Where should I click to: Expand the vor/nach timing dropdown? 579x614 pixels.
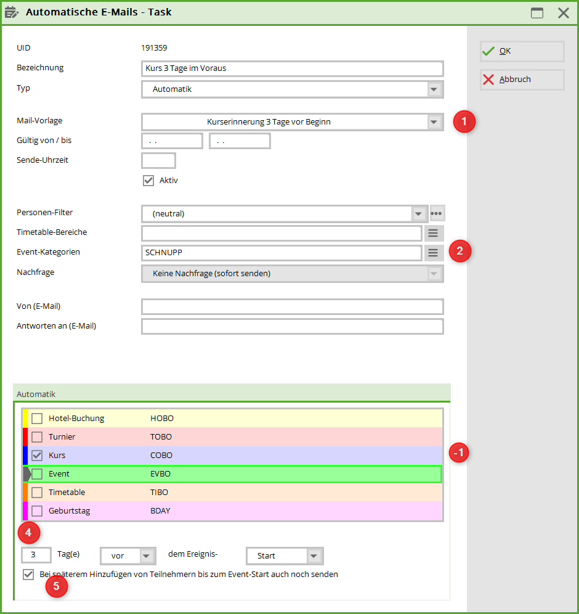pos(146,555)
